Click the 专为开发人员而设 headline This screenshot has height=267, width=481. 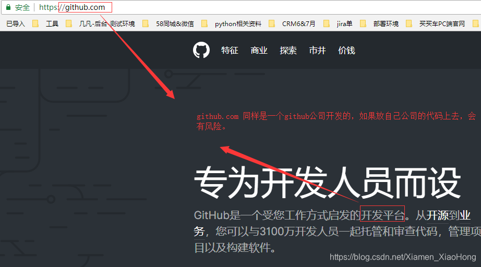click(x=327, y=183)
